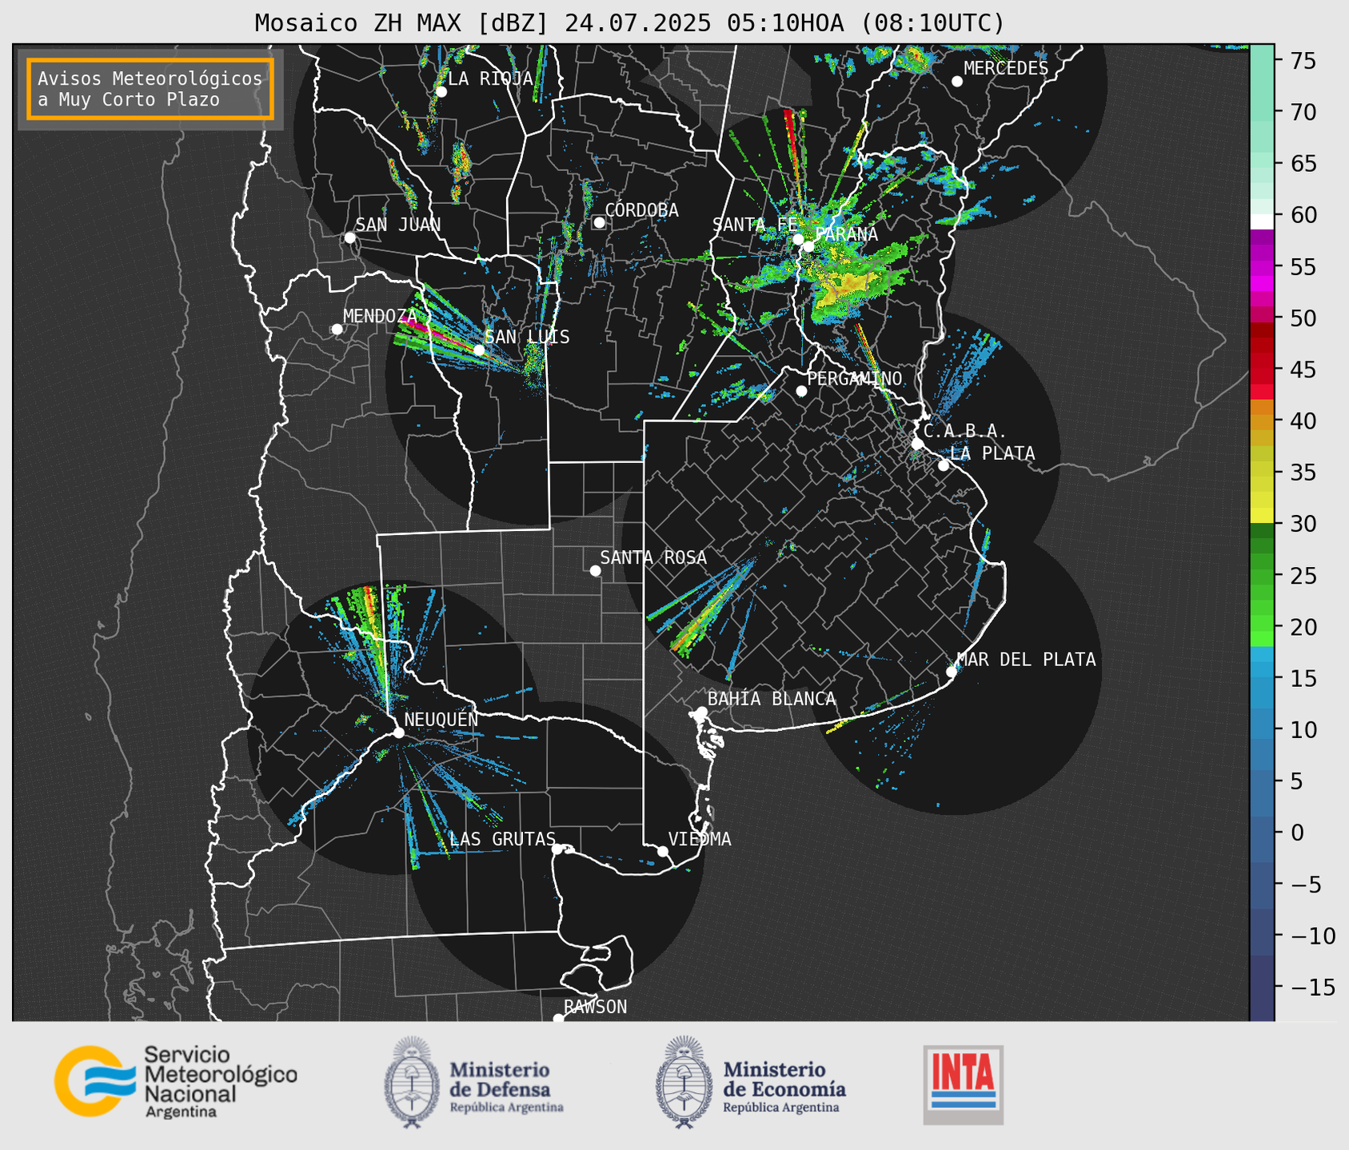The image size is (1349, 1150).
Task: Click the Servicio Meteorológico Nacional logo
Action: 175,1081
